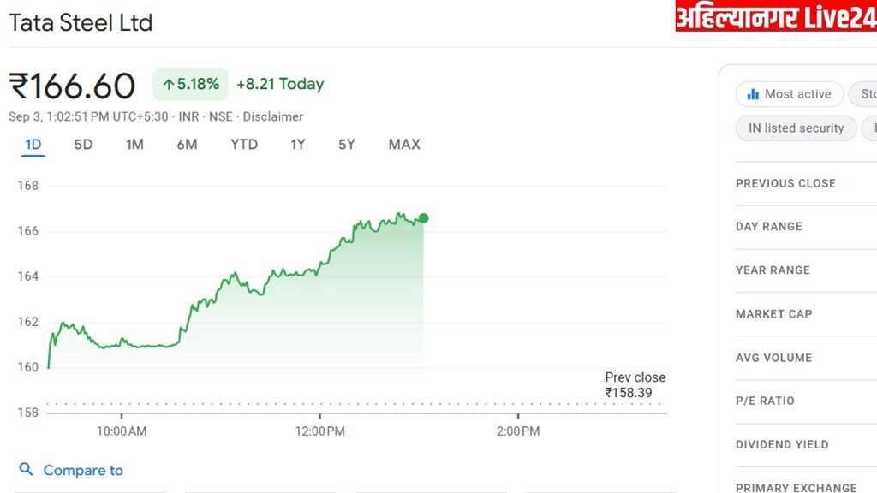The image size is (877, 493).
Task: Switch to the 5Y chart tab
Action: pos(346,145)
